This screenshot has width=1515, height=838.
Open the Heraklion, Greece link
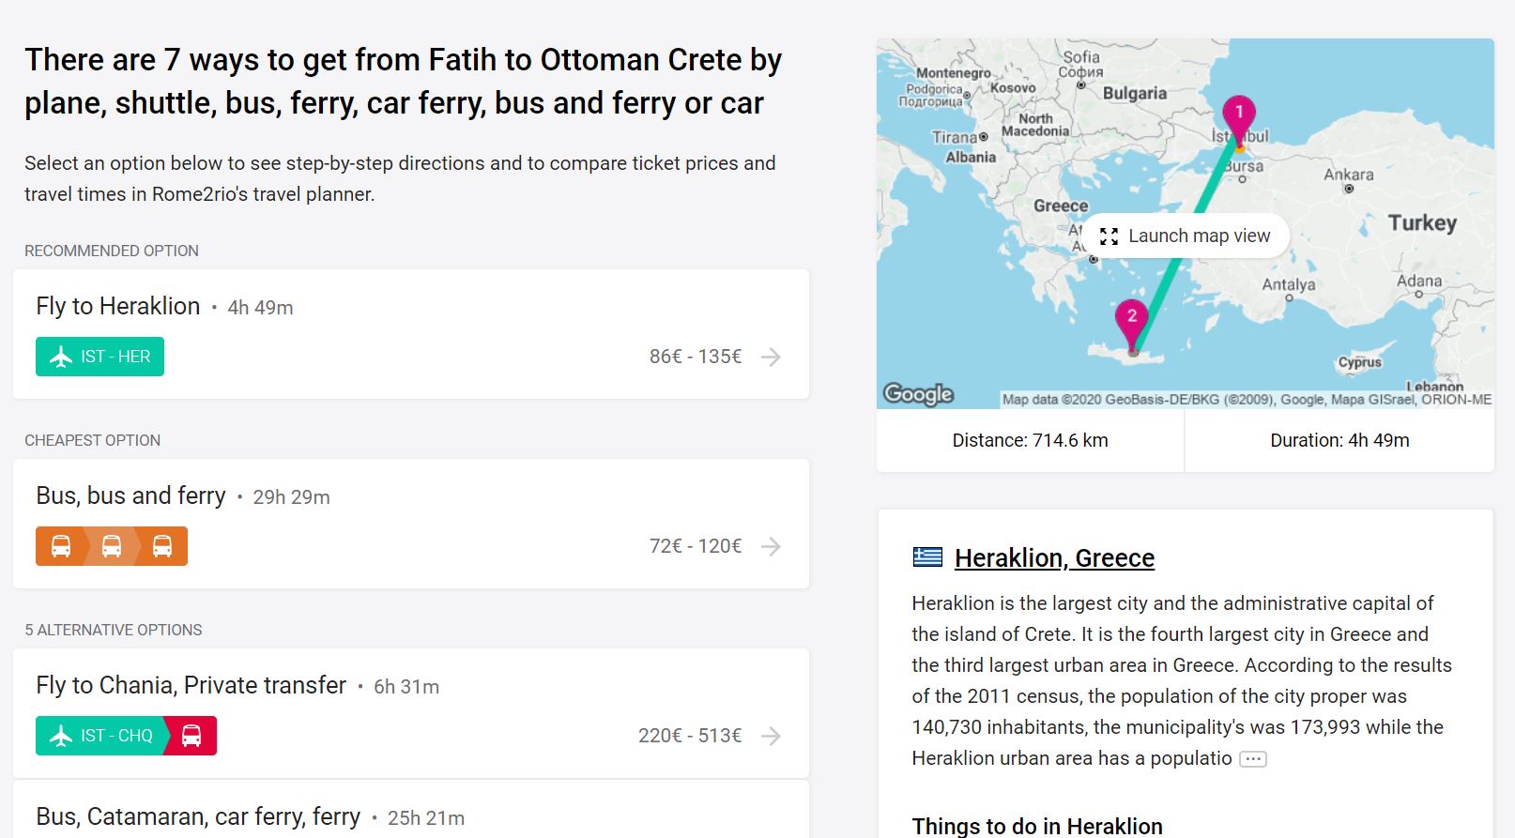[x=1054, y=557]
